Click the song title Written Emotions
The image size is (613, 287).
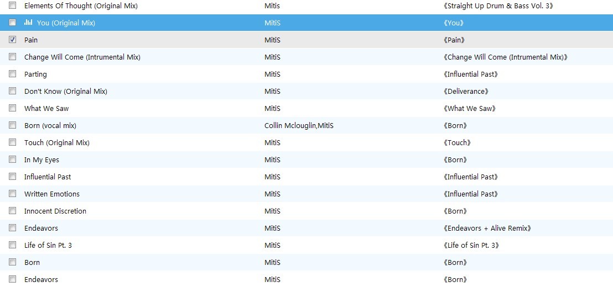coord(51,194)
